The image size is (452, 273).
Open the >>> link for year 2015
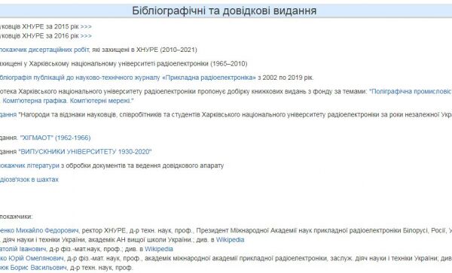(x=86, y=27)
